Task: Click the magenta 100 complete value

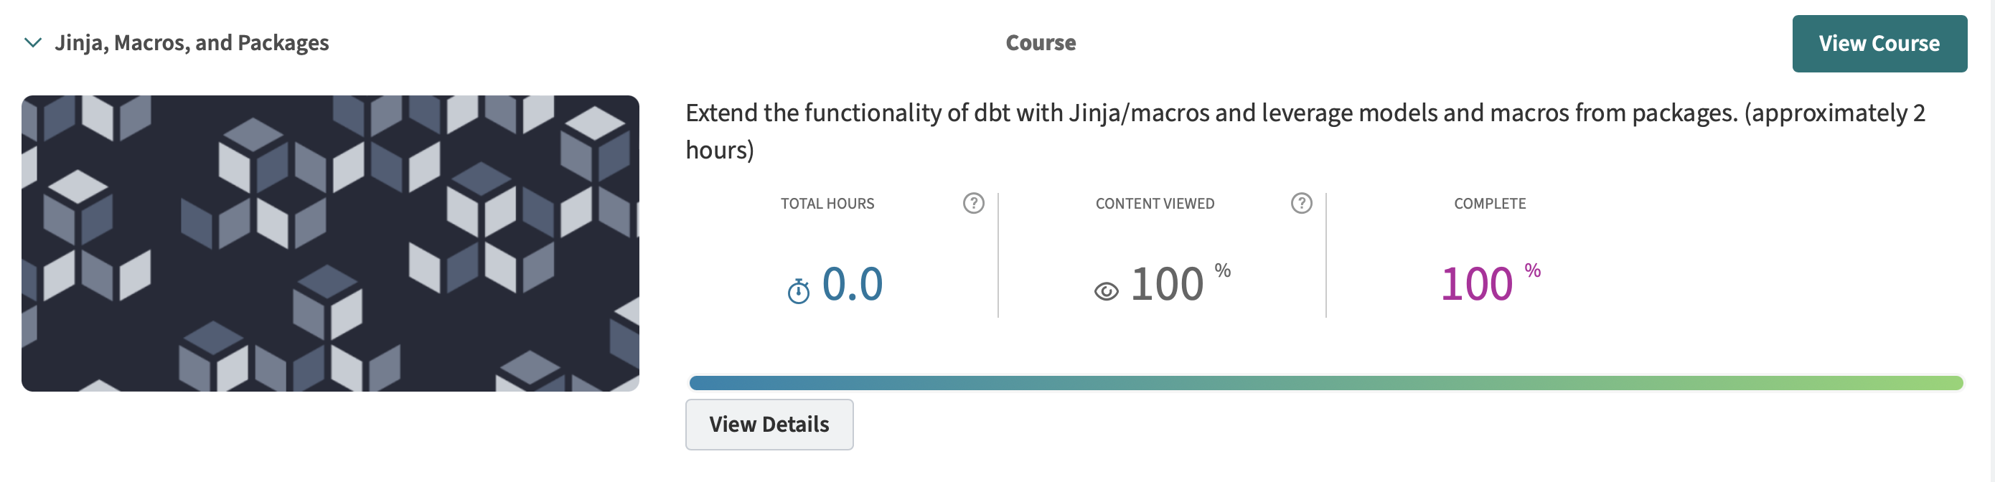Action: [x=1476, y=284]
